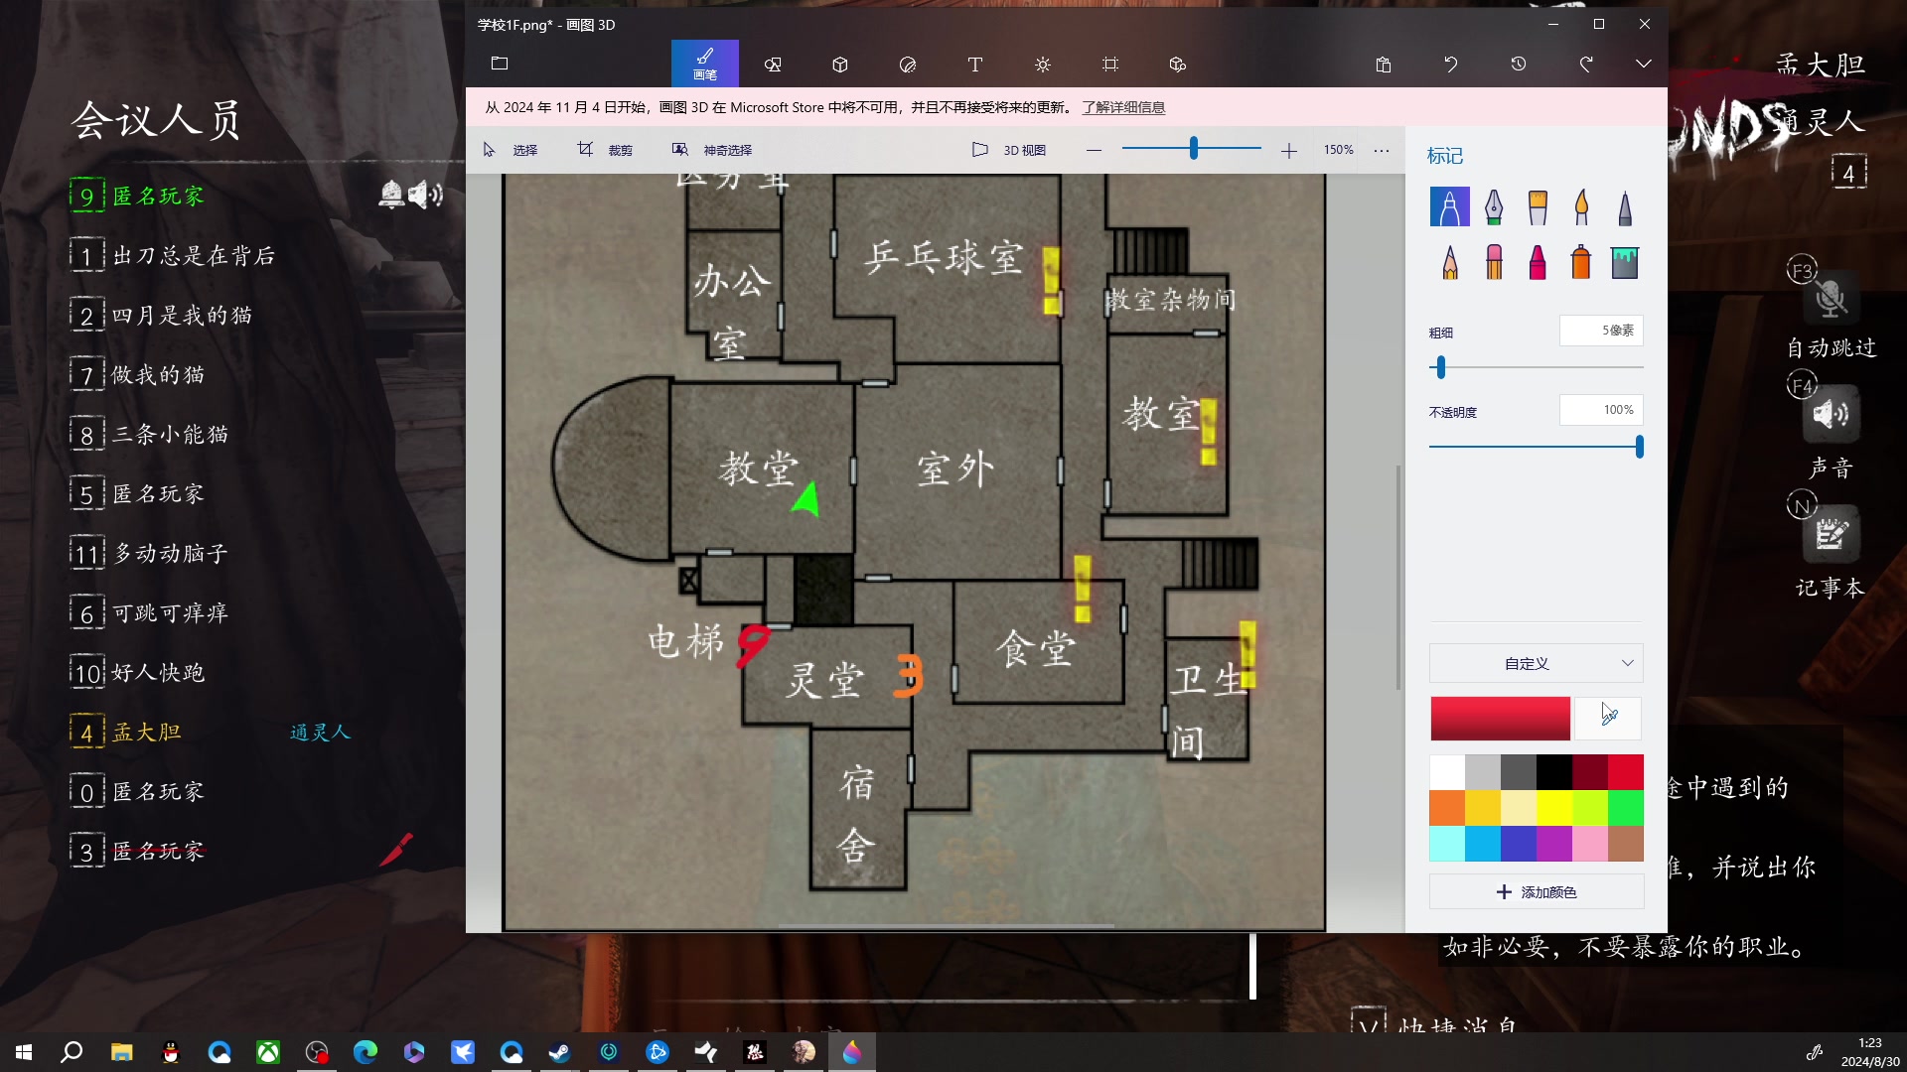
Task: Click the zoom slider handle
Action: (1194, 149)
